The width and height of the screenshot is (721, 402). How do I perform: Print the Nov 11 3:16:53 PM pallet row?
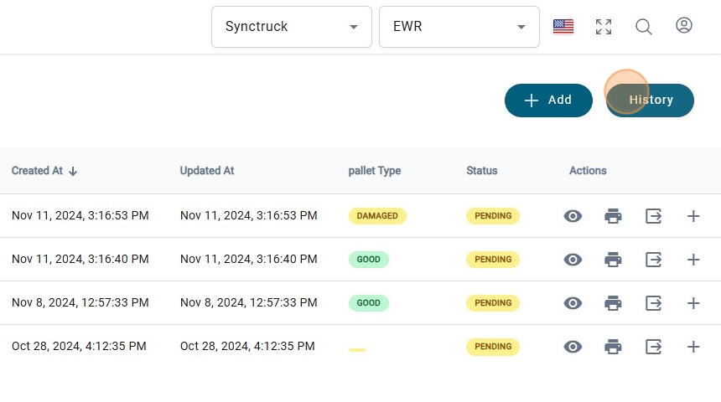tap(614, 216)
